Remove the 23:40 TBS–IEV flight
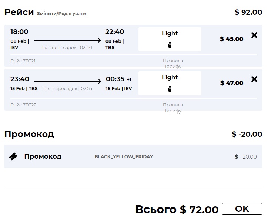 (x=254, y=79)
